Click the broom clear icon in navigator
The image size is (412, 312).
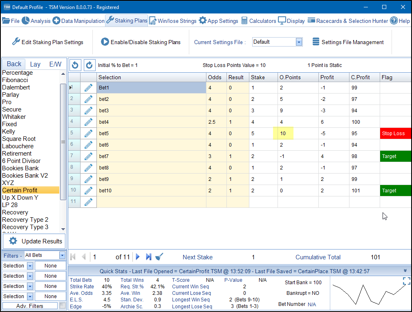click(160, 257)
